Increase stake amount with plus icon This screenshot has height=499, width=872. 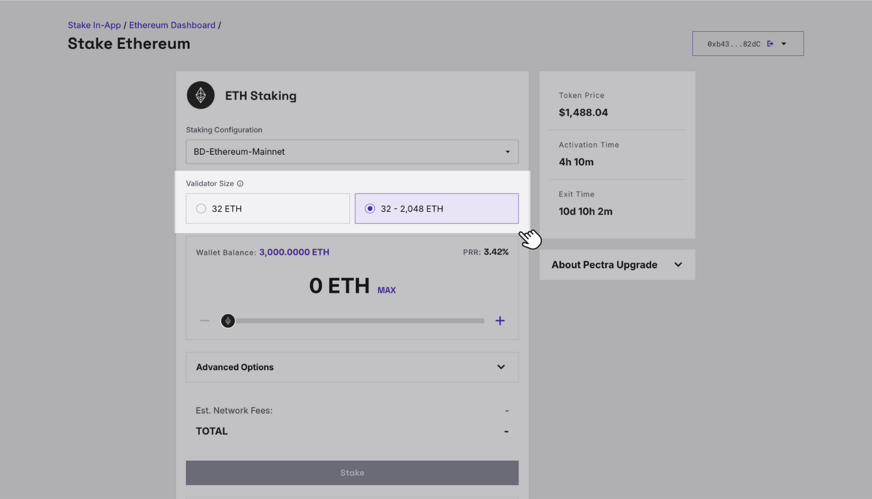[x=500, y=321]
